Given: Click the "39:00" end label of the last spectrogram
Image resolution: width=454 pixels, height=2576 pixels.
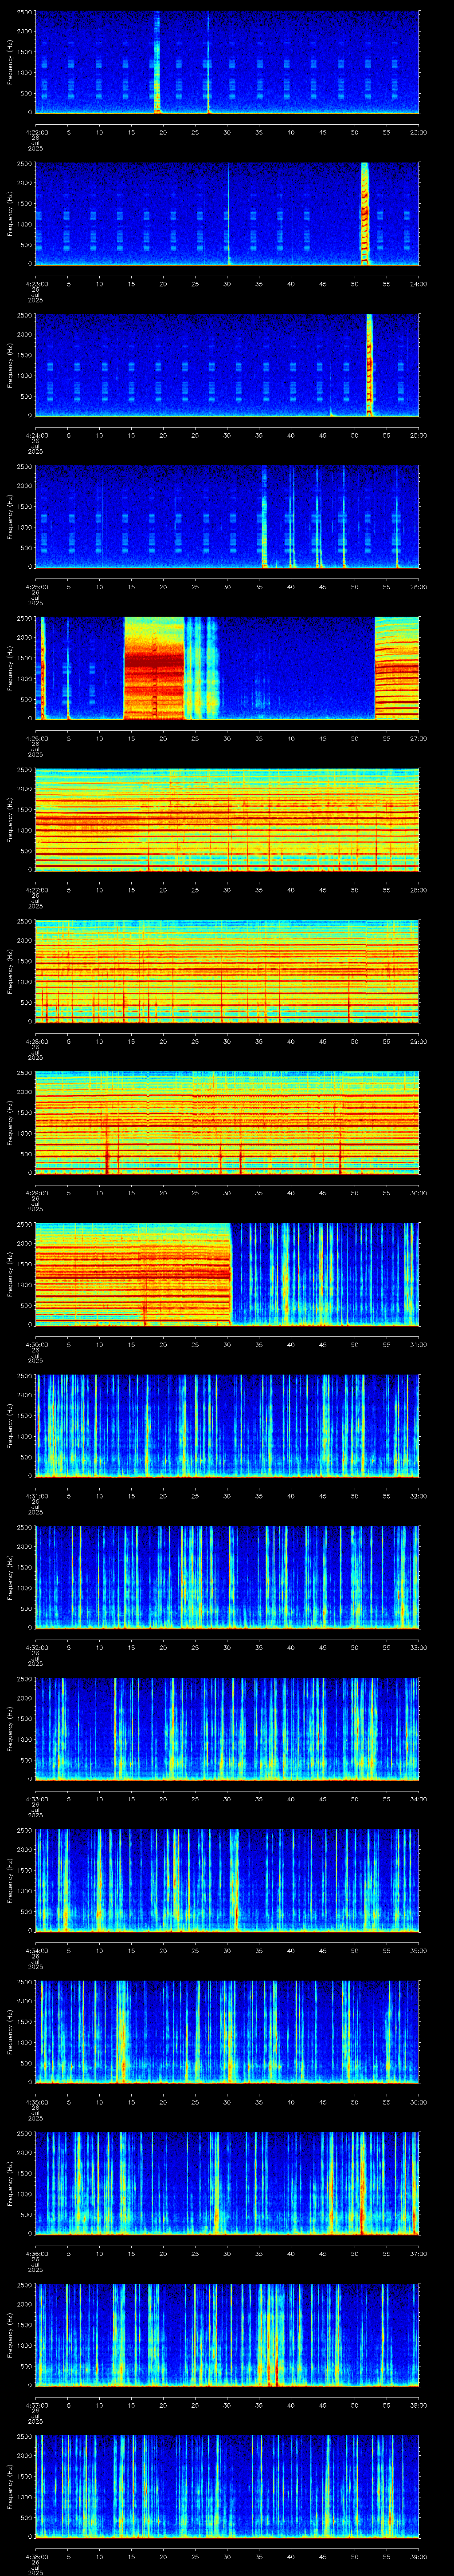Looking at the screenshot, I should click(x=419, y=2556).
